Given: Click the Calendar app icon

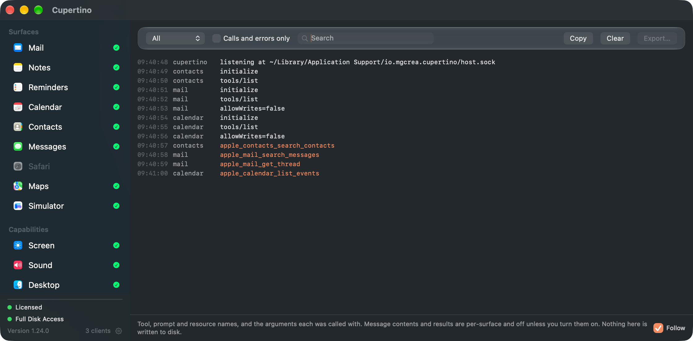Looking at the screenshot, I should click(18, 107).
